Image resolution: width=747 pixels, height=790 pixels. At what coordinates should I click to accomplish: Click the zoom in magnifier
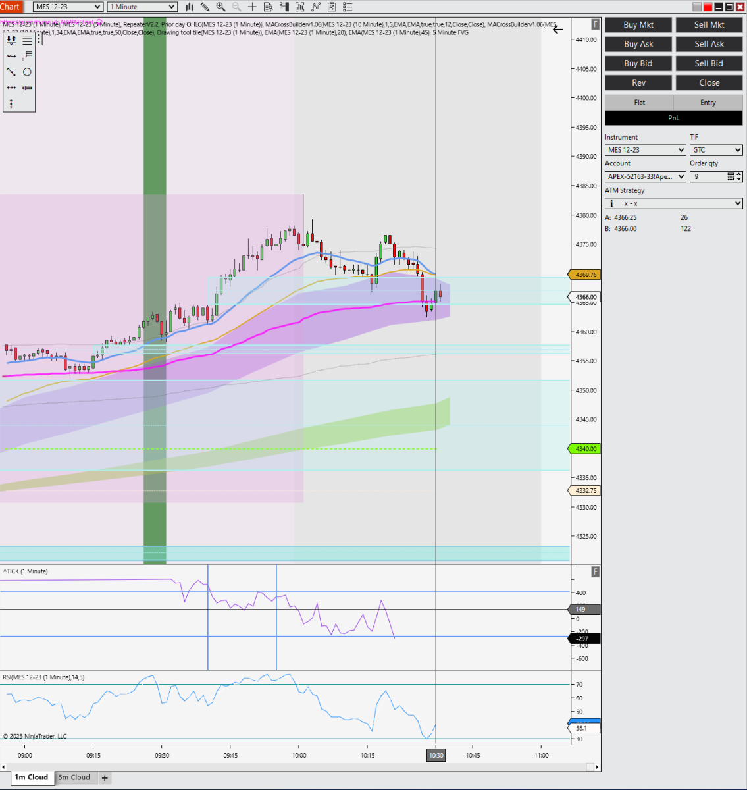tap(220, 7)
